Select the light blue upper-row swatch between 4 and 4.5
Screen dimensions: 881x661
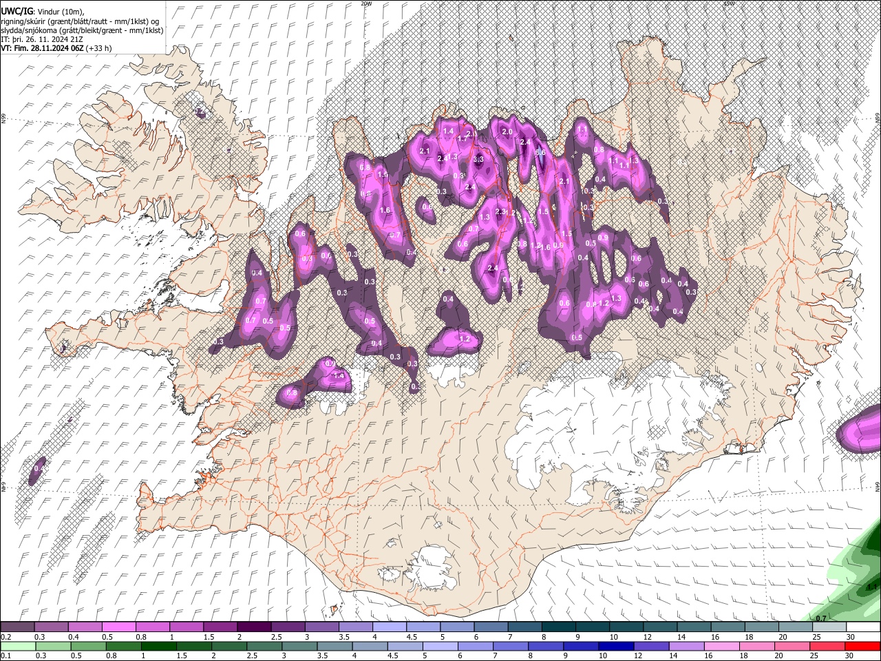click(390, 627)
